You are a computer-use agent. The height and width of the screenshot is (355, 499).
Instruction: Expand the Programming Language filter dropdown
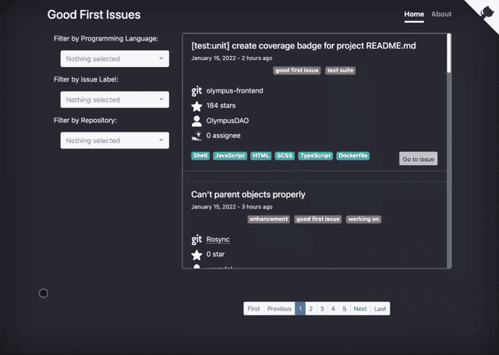(115, 59)
